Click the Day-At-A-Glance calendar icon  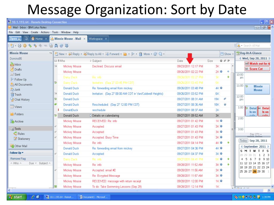point(238,53)
